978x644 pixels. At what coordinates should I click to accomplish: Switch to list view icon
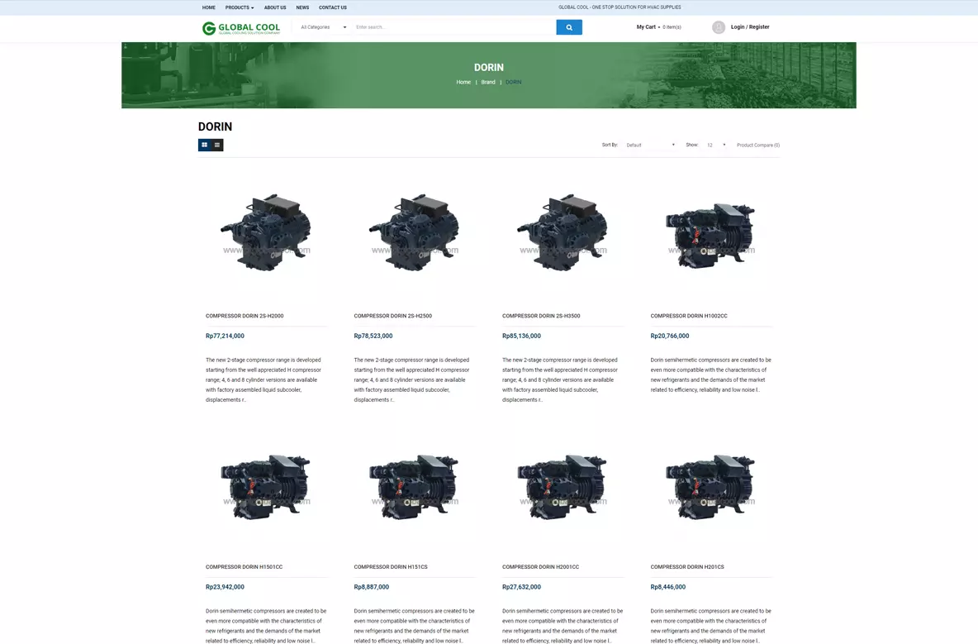pos(217,145)
